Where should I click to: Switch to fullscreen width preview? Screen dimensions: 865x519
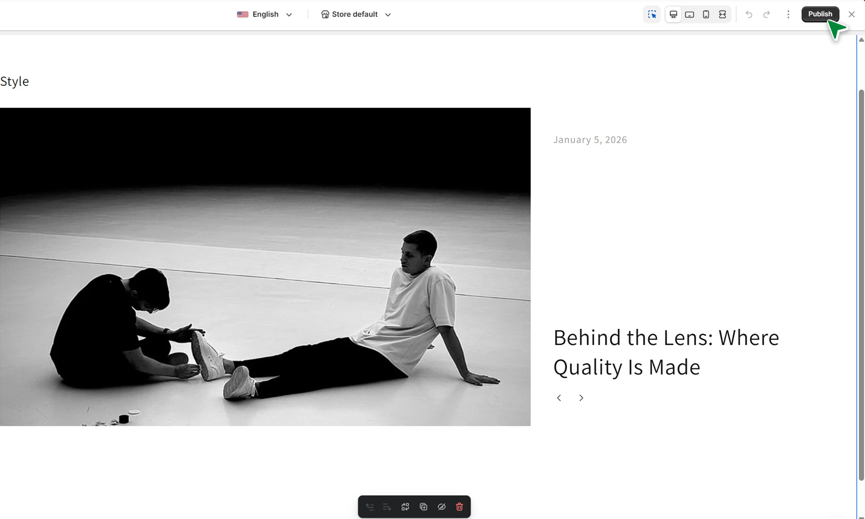coord(722,14)
